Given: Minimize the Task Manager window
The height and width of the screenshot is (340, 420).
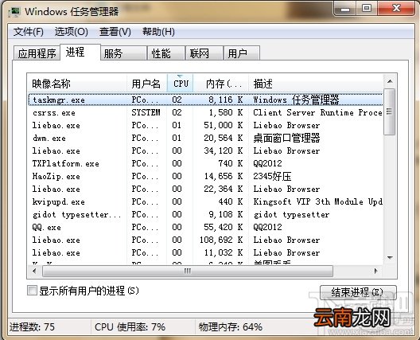Looking at the screenshot, I should (x=345, y=9).
